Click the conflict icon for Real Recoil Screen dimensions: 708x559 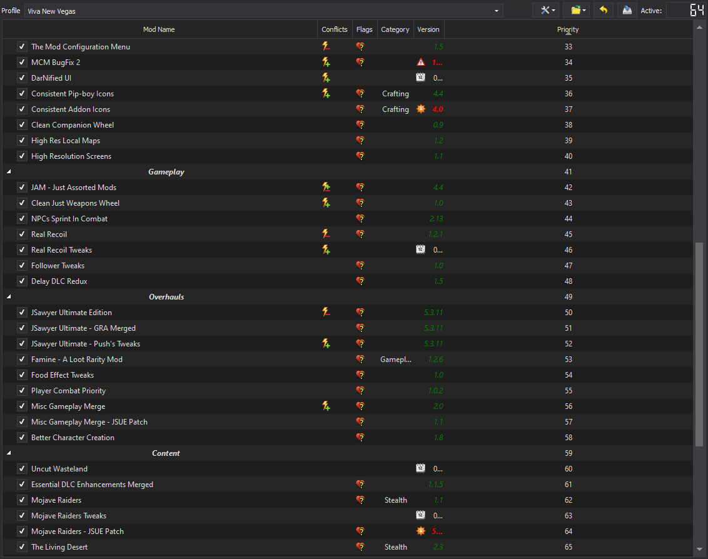[326, 234]
